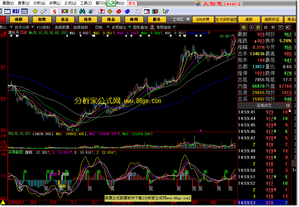Click the yellow 基金 button
This screenshot has width=299, height=207.
[65, 19]
